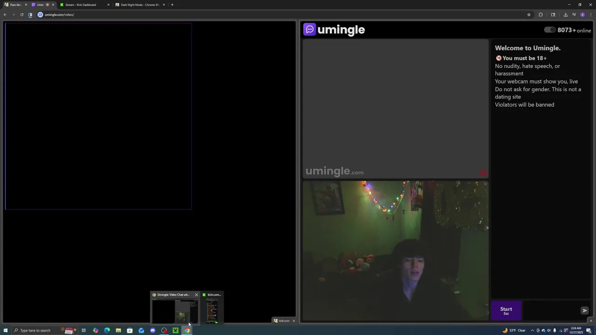This screenshot has height=335, width=596.
Task: Close the ledr.com popup
Action: [293, 321]
